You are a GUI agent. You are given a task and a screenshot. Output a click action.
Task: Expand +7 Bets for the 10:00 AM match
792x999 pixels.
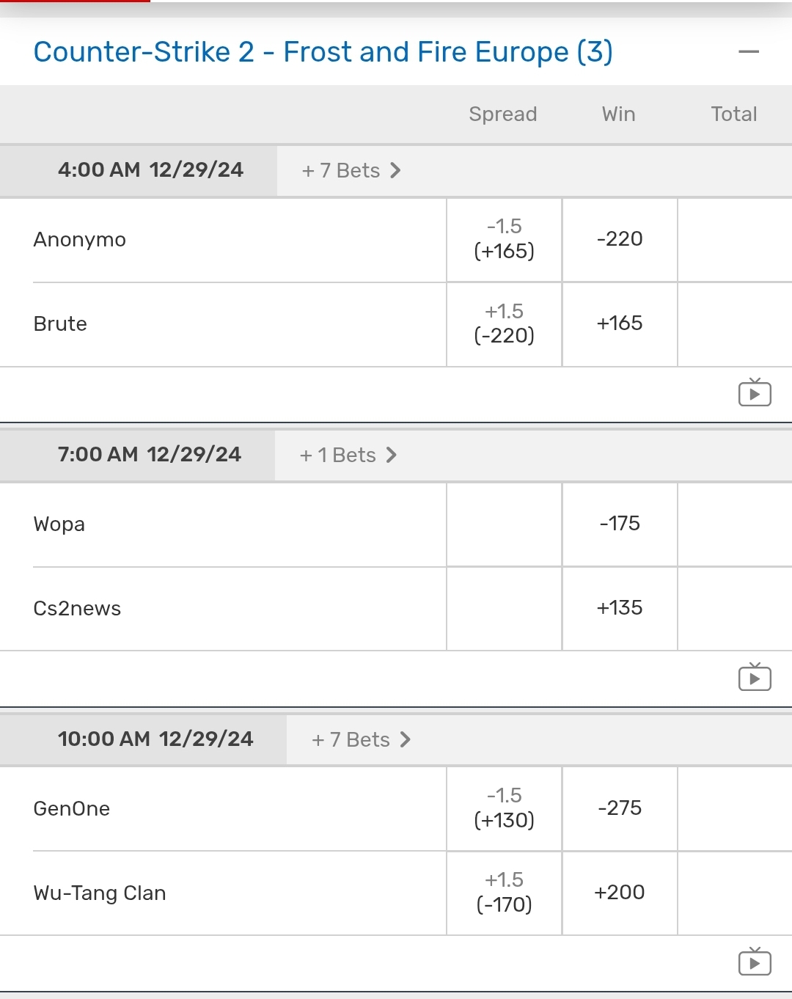click(x=361, y=740)
